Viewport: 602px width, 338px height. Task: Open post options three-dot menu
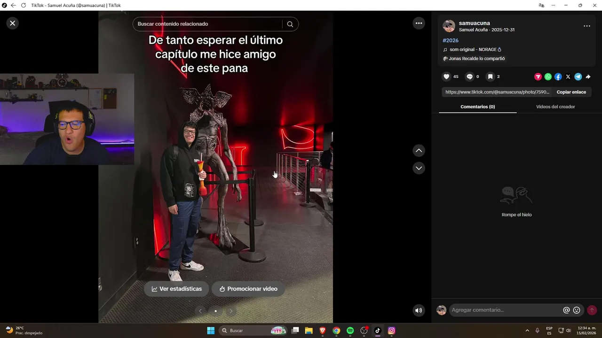point(587,26)
